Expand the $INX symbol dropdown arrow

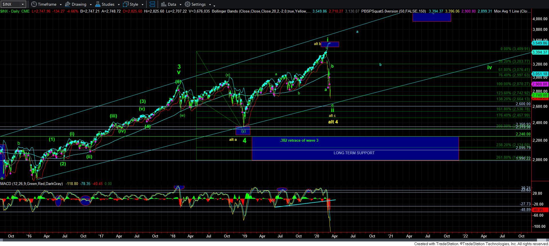(x=23, y=4)
